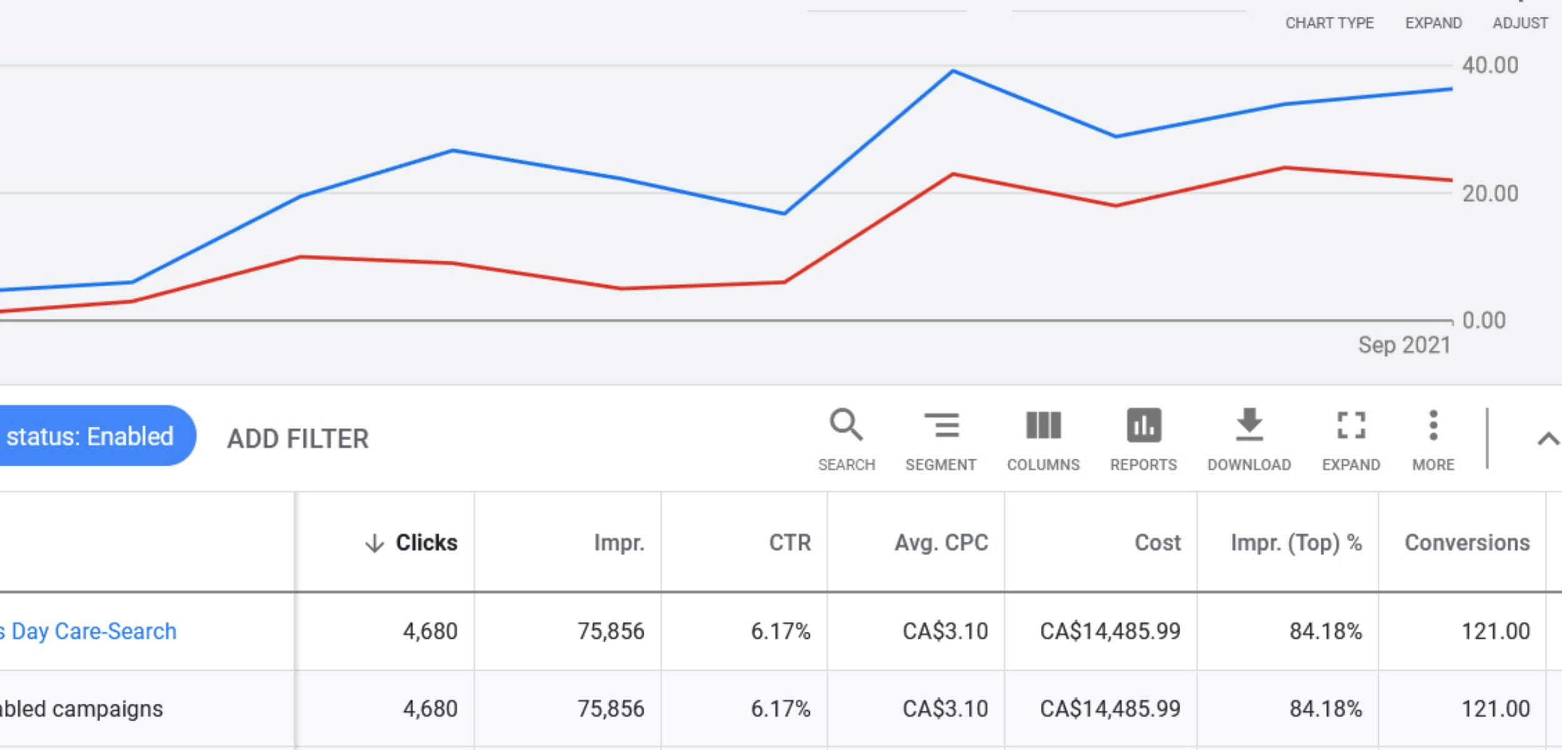Sort by the Cost column header
Screen dimensions: 1562x750
1157,542
